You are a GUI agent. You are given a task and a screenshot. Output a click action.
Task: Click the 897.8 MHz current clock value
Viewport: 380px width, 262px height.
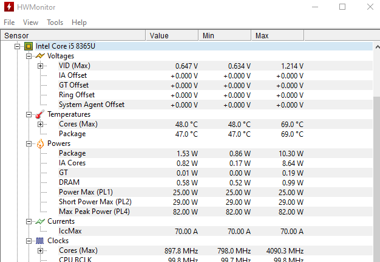182,250
